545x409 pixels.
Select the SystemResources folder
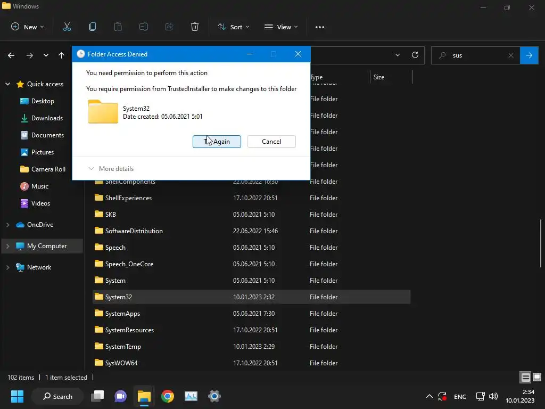pyautogui.click(x=252, y=330)
